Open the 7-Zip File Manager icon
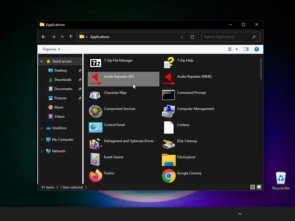Screen dimensions: 295x221 coord(96,63)
